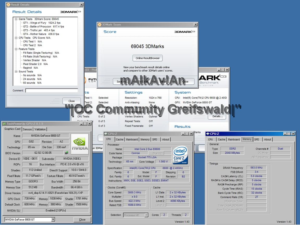Select Graphics Card tab in GPU-Z

coord(12,129)
